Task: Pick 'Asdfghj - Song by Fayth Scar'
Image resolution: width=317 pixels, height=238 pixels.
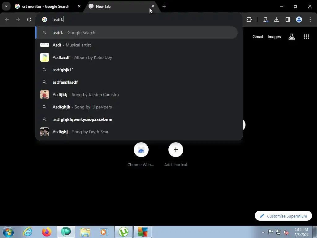Action: (137, 132)
